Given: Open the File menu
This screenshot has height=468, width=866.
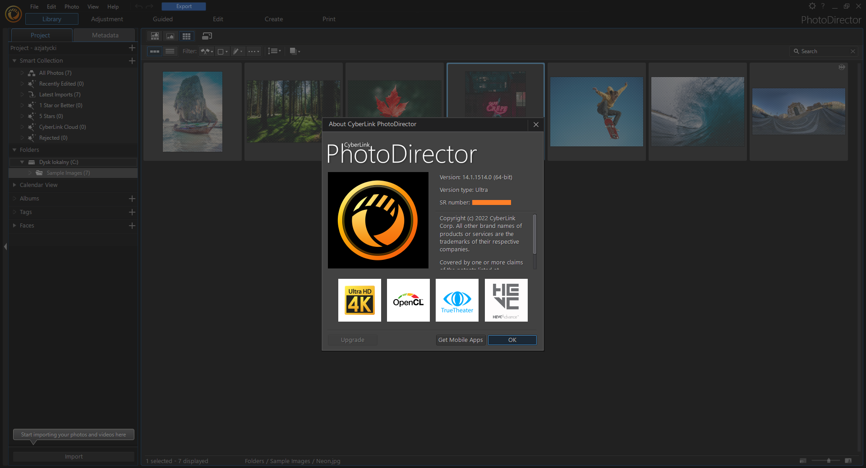Looking at the screenshot, I should 34,7.
